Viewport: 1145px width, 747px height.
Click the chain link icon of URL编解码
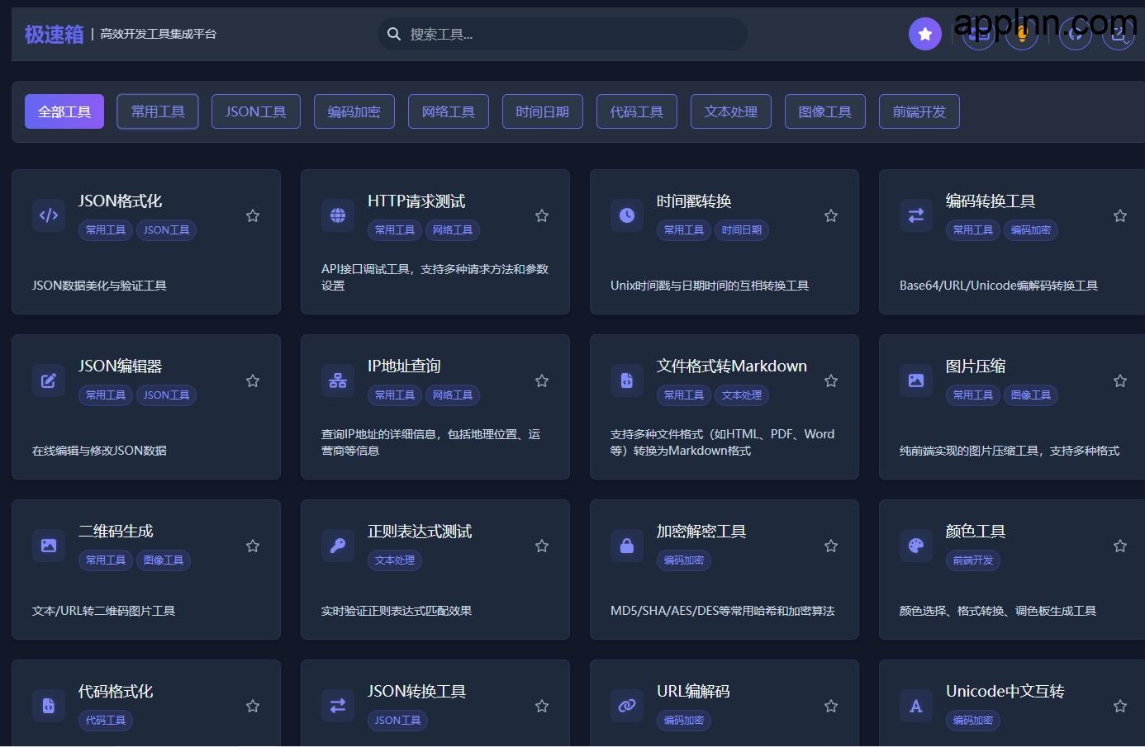point(627,706)
